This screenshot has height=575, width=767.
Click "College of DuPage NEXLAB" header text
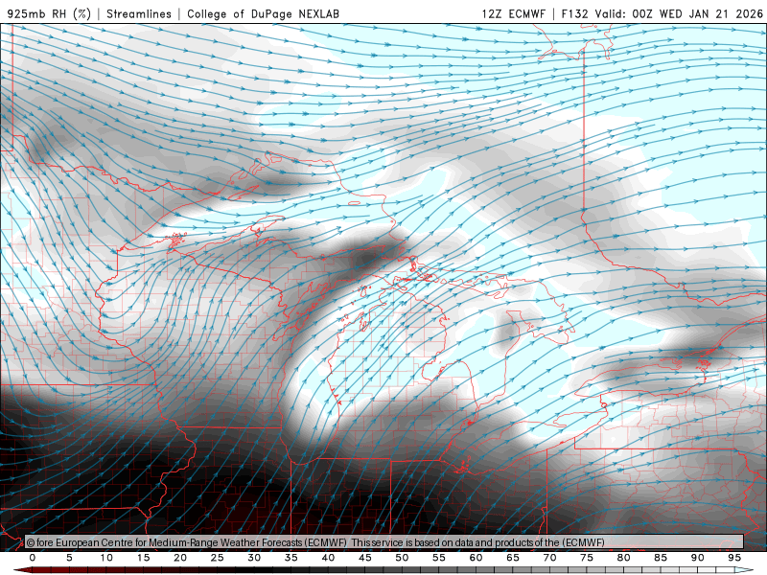click(263, 13)
